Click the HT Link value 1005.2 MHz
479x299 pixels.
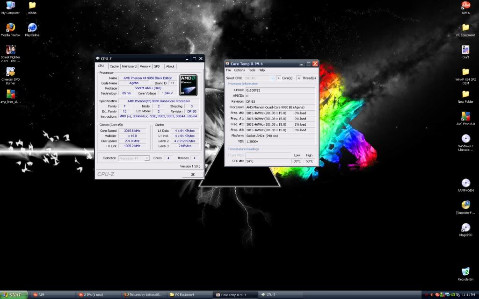tap(132, 146)
